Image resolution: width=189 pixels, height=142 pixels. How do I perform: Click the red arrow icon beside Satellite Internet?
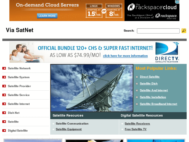click(4, 104)
